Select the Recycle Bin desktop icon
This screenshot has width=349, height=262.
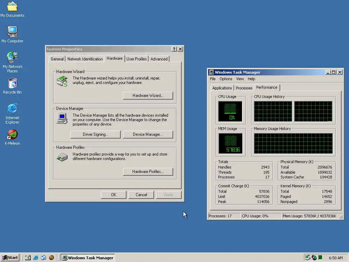coord(12,86)
